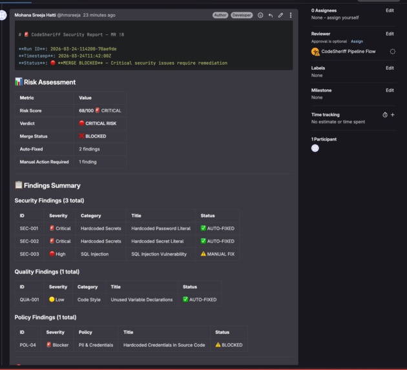Click the participant avatar in the sidebar
The image size is (407, 370).
(315, 148)
